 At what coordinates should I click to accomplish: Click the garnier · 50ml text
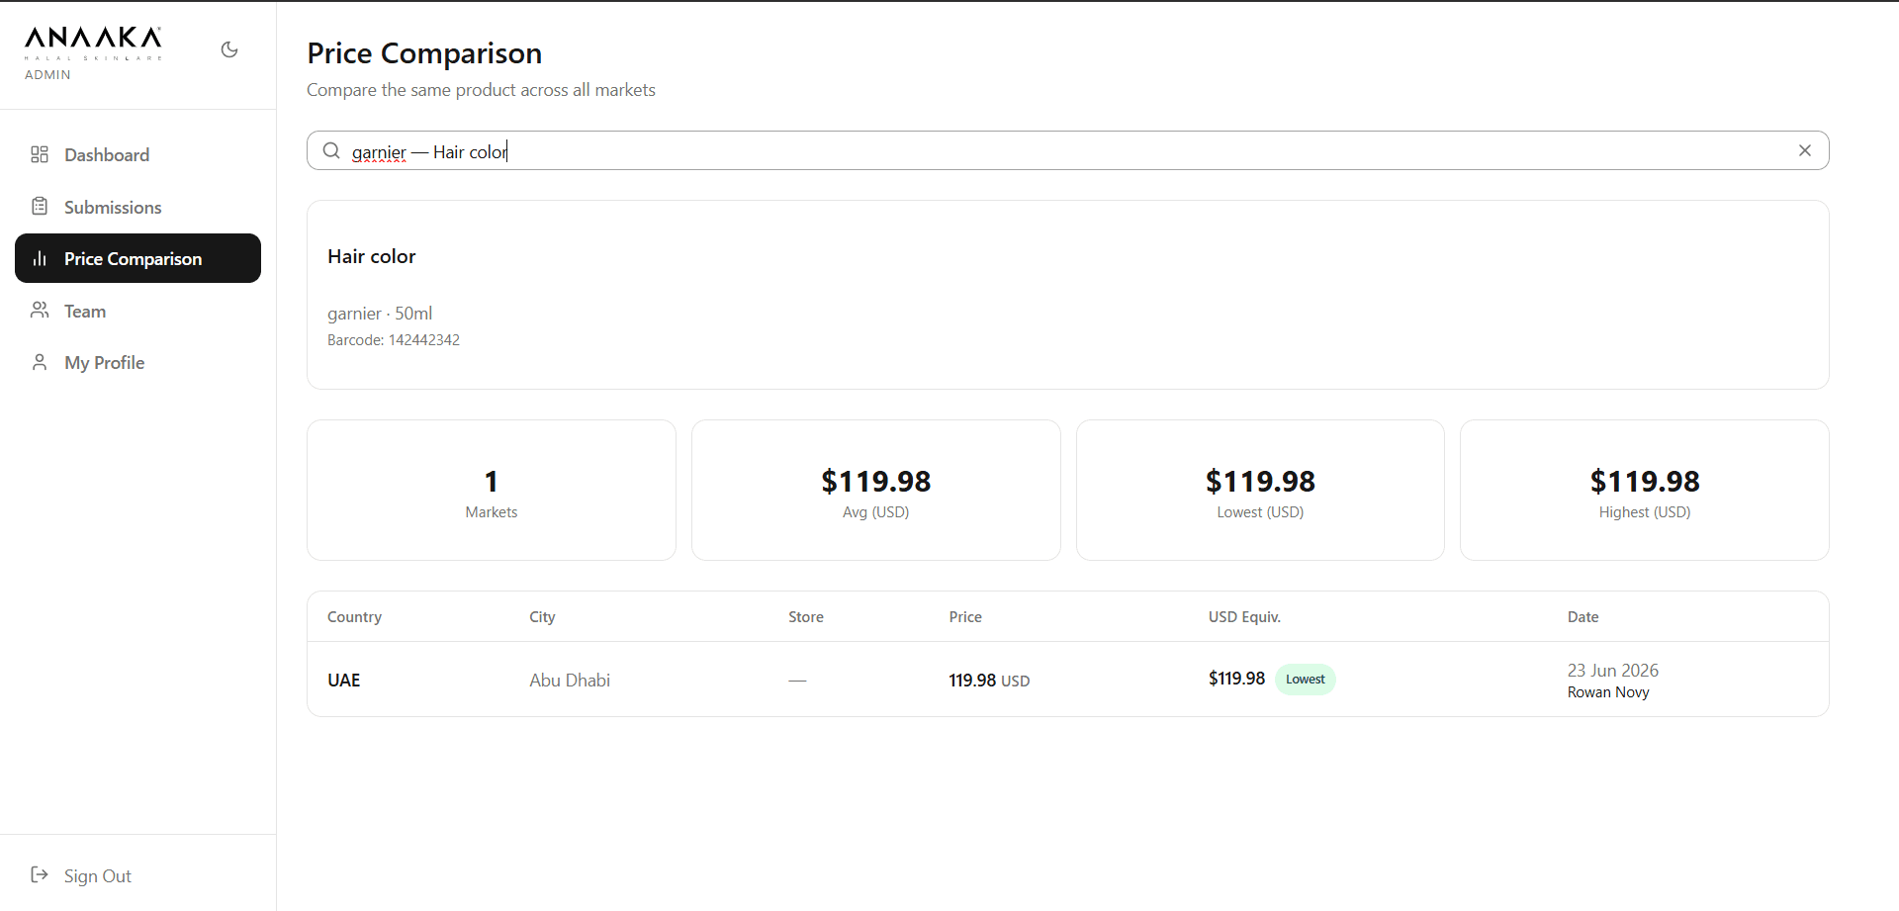coord(380,314)
